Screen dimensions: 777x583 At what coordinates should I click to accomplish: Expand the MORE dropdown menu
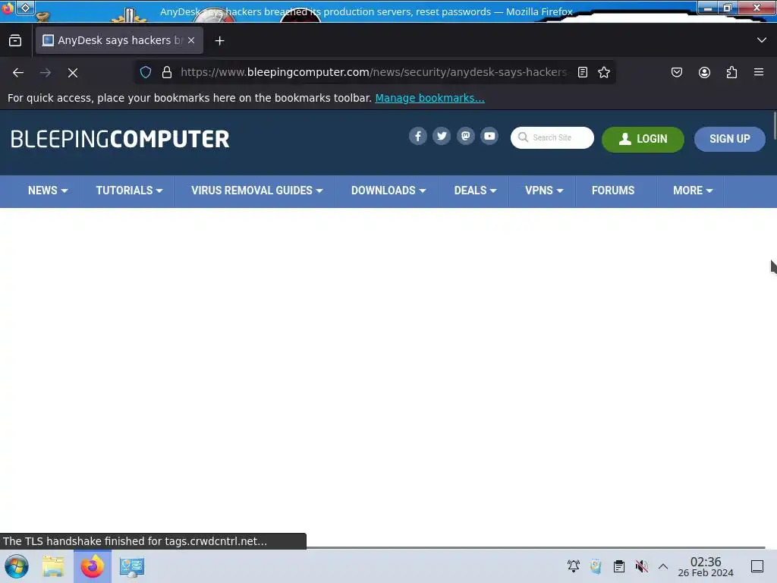coord(693,191)
